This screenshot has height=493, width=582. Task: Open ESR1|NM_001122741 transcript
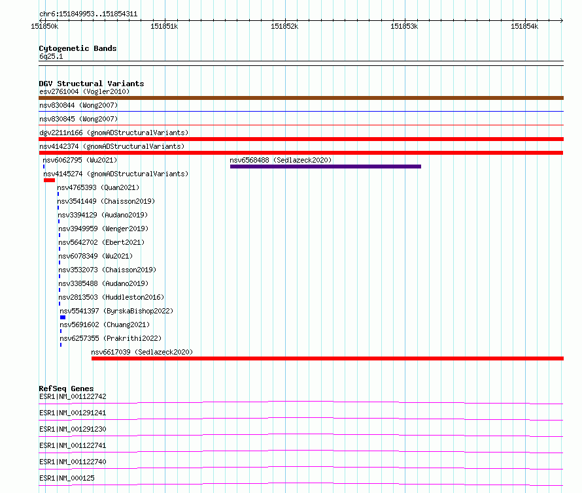73,445
